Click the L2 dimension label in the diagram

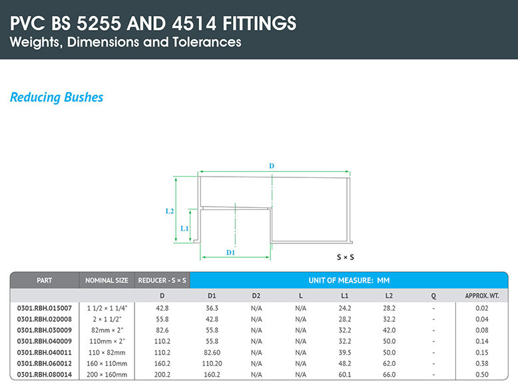(x=170, y=211)
